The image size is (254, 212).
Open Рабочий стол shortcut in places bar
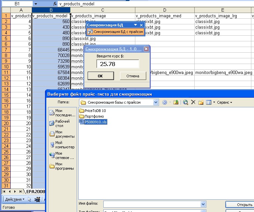point(62,124)
